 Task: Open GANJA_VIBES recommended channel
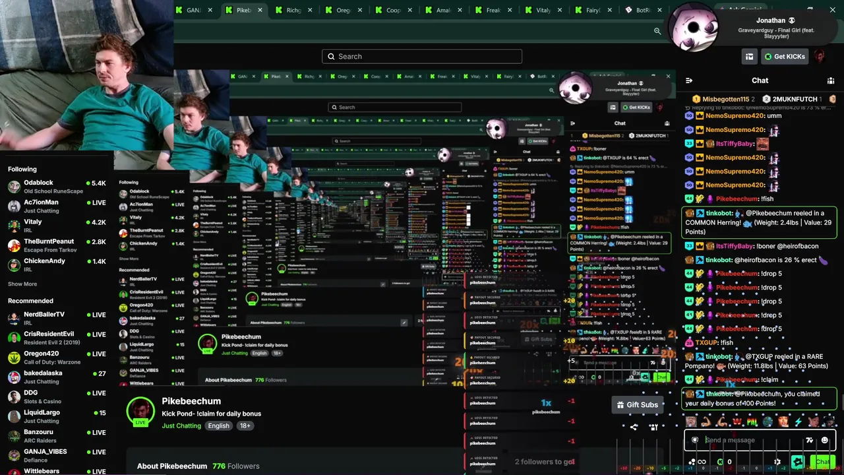pyautogui.click(x=57, y=456)
